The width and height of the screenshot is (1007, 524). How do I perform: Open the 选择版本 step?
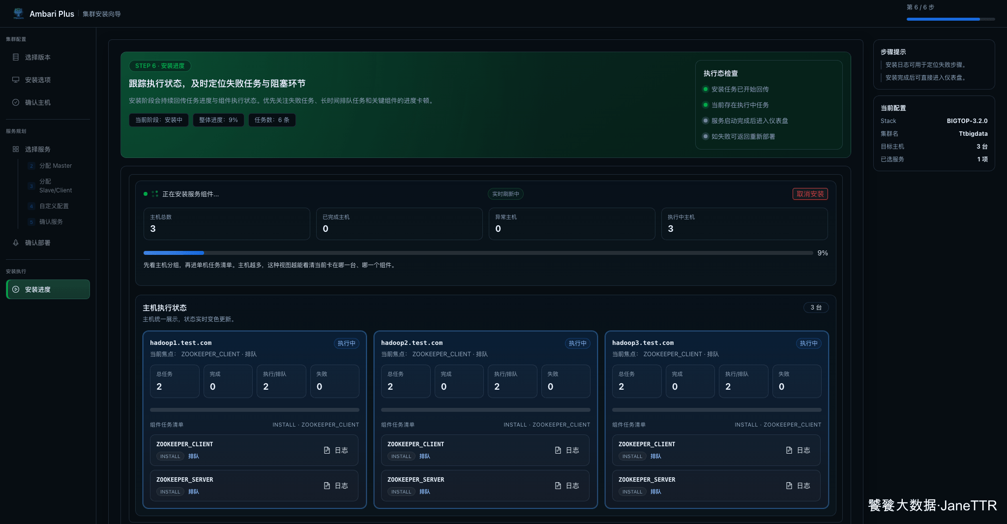pyautogui.click(x=48, y=57)
